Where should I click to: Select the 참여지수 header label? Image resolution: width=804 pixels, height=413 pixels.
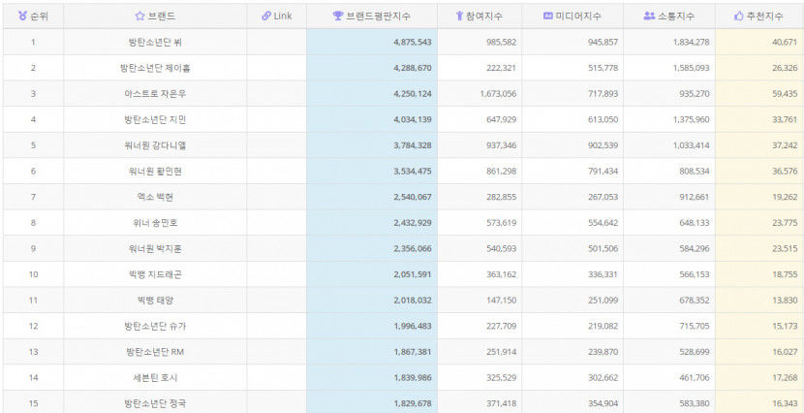pos(484,16)
